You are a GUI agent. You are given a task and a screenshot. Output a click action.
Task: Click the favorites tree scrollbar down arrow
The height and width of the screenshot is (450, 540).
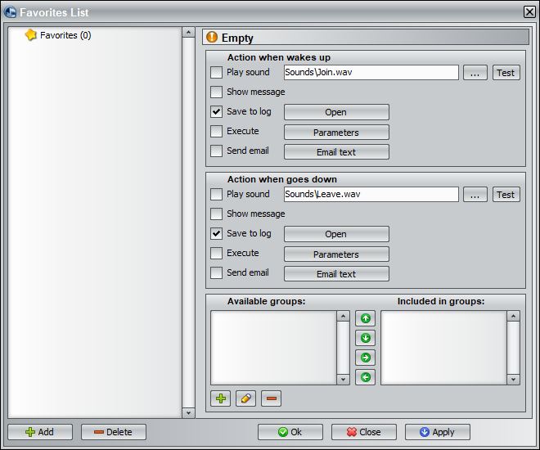click(x=188, y=412)
